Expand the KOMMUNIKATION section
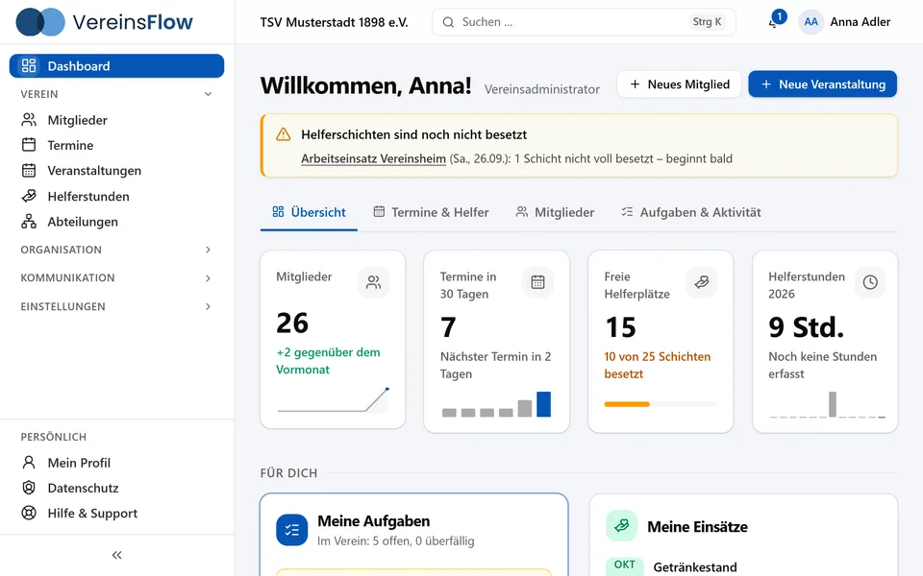The height and width of the screenshot is (576, 923). (x=116, y=278)
